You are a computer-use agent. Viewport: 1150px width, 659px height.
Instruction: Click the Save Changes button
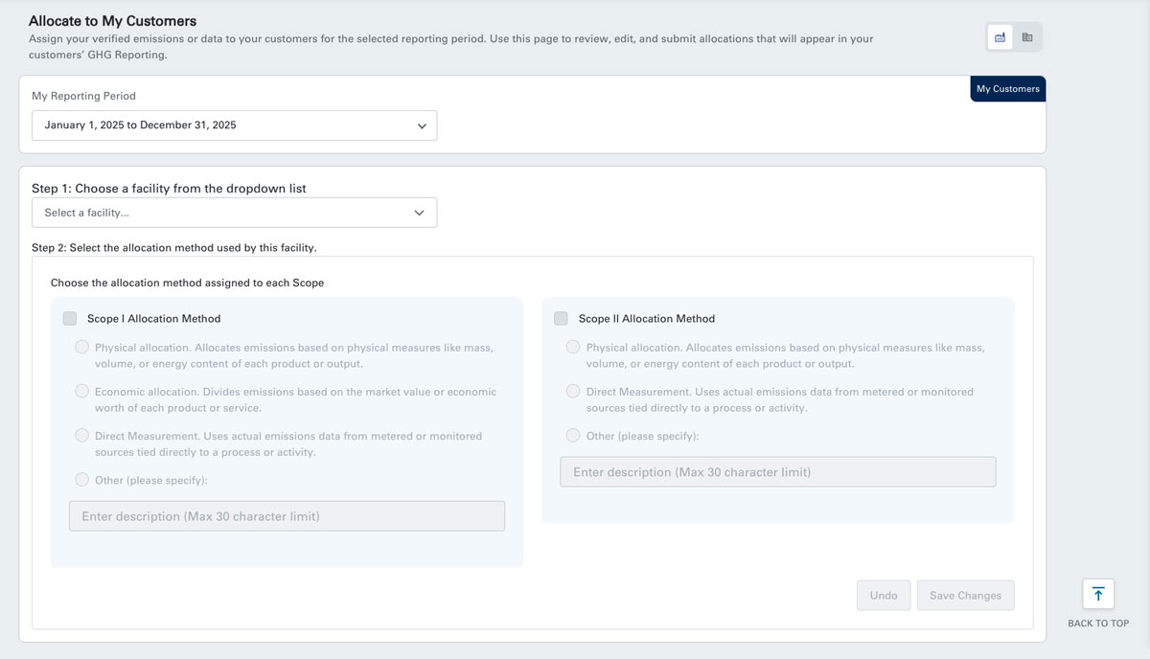[965, 595]
